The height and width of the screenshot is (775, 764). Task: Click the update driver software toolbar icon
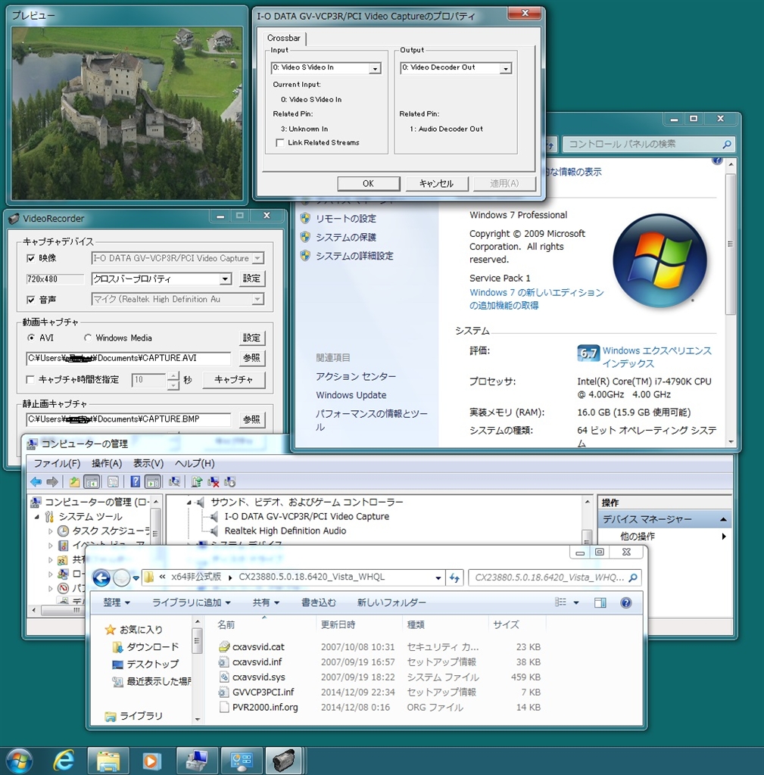pyautogui.click(x=196, y=481)
